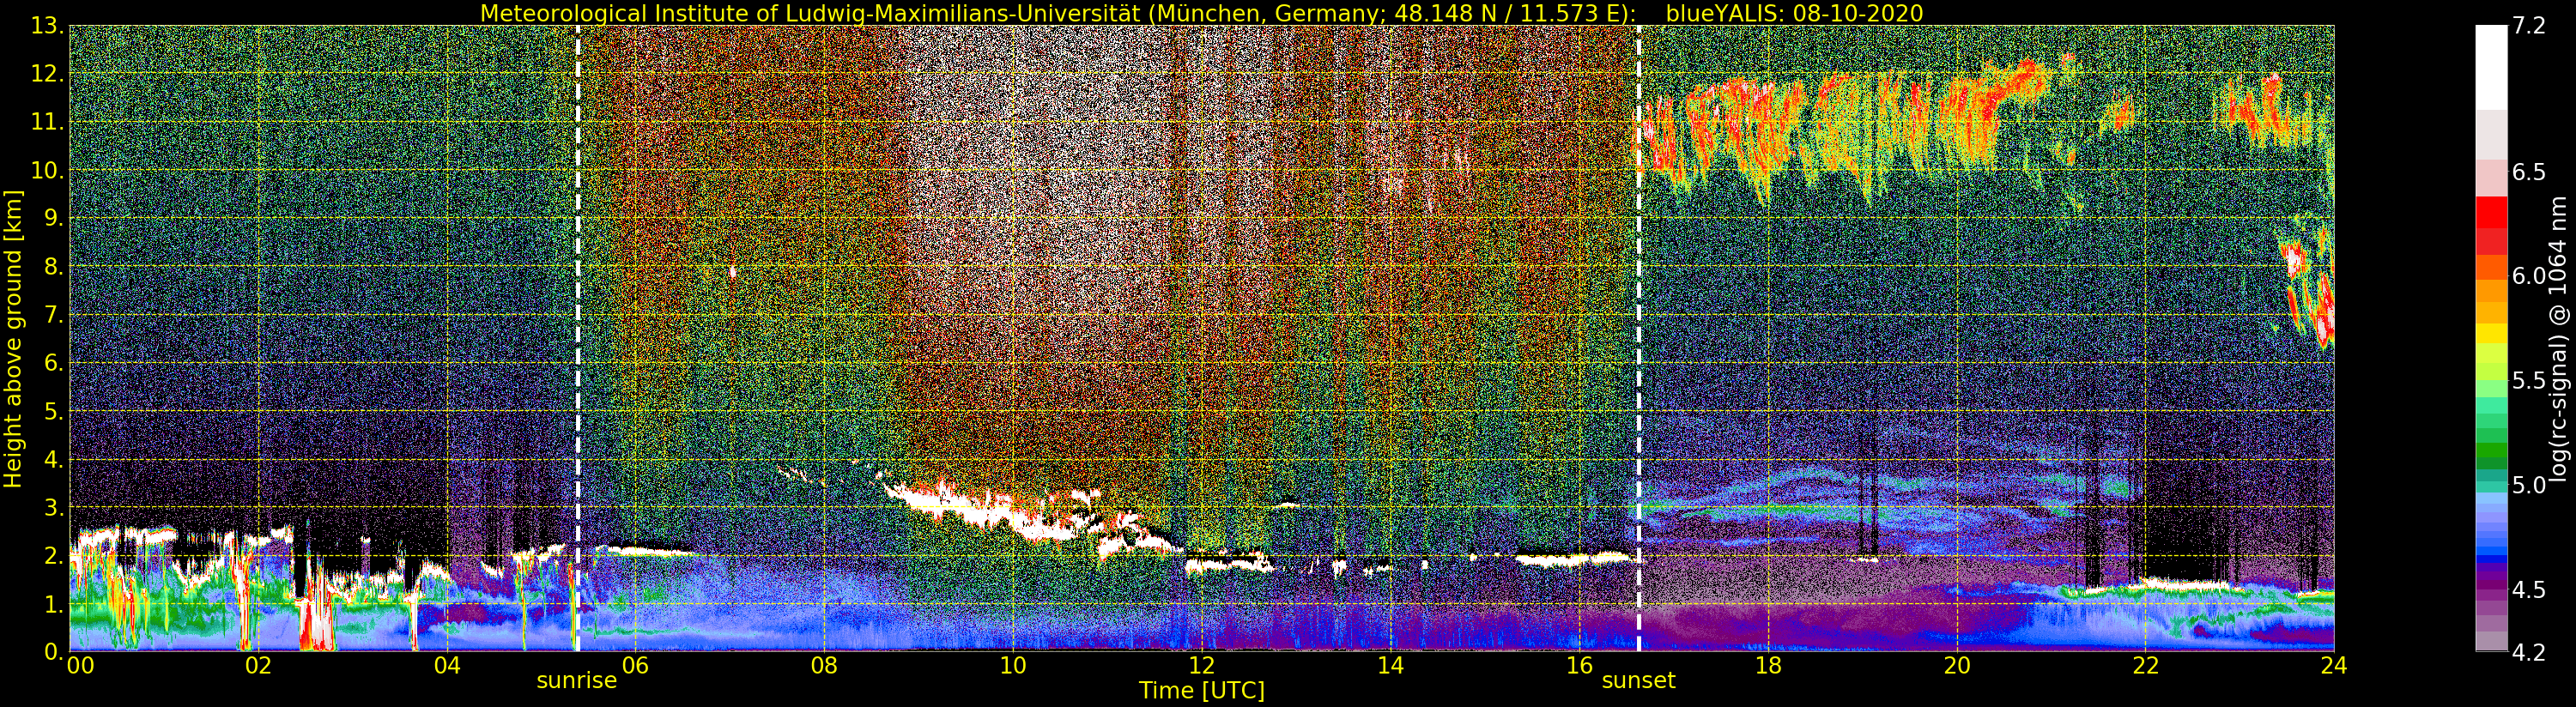Click the "22" time axis tick label
The width and height of the screenshot is (2576, 707).
[2145, 666]
